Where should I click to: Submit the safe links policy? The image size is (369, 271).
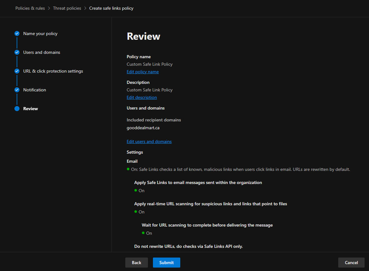tap(167, 263)
